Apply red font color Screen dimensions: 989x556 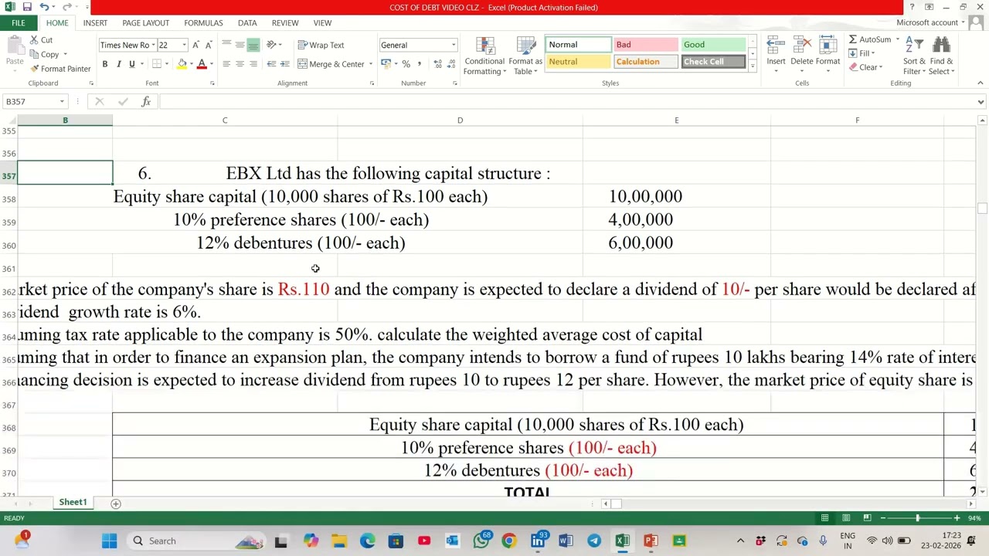[x=202, y=64]
